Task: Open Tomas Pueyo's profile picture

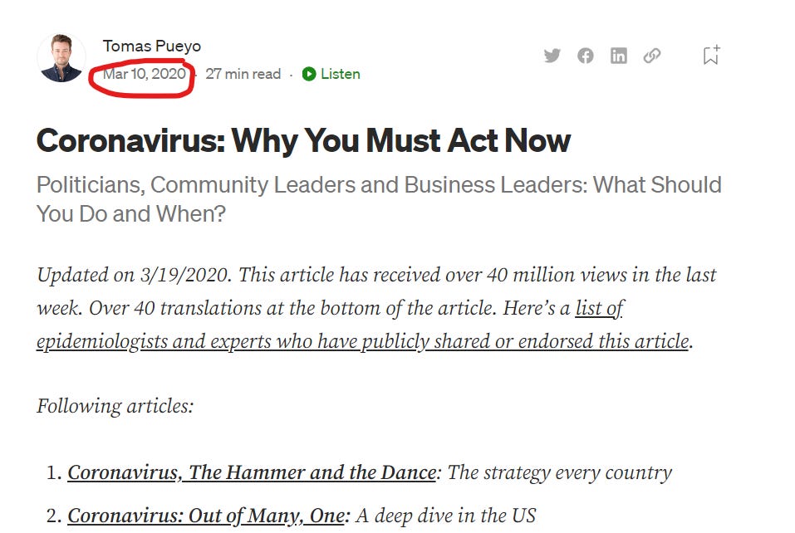Action: pos(61,58)
